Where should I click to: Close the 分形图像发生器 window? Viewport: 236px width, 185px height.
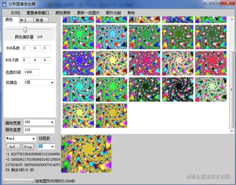[228, 3]
